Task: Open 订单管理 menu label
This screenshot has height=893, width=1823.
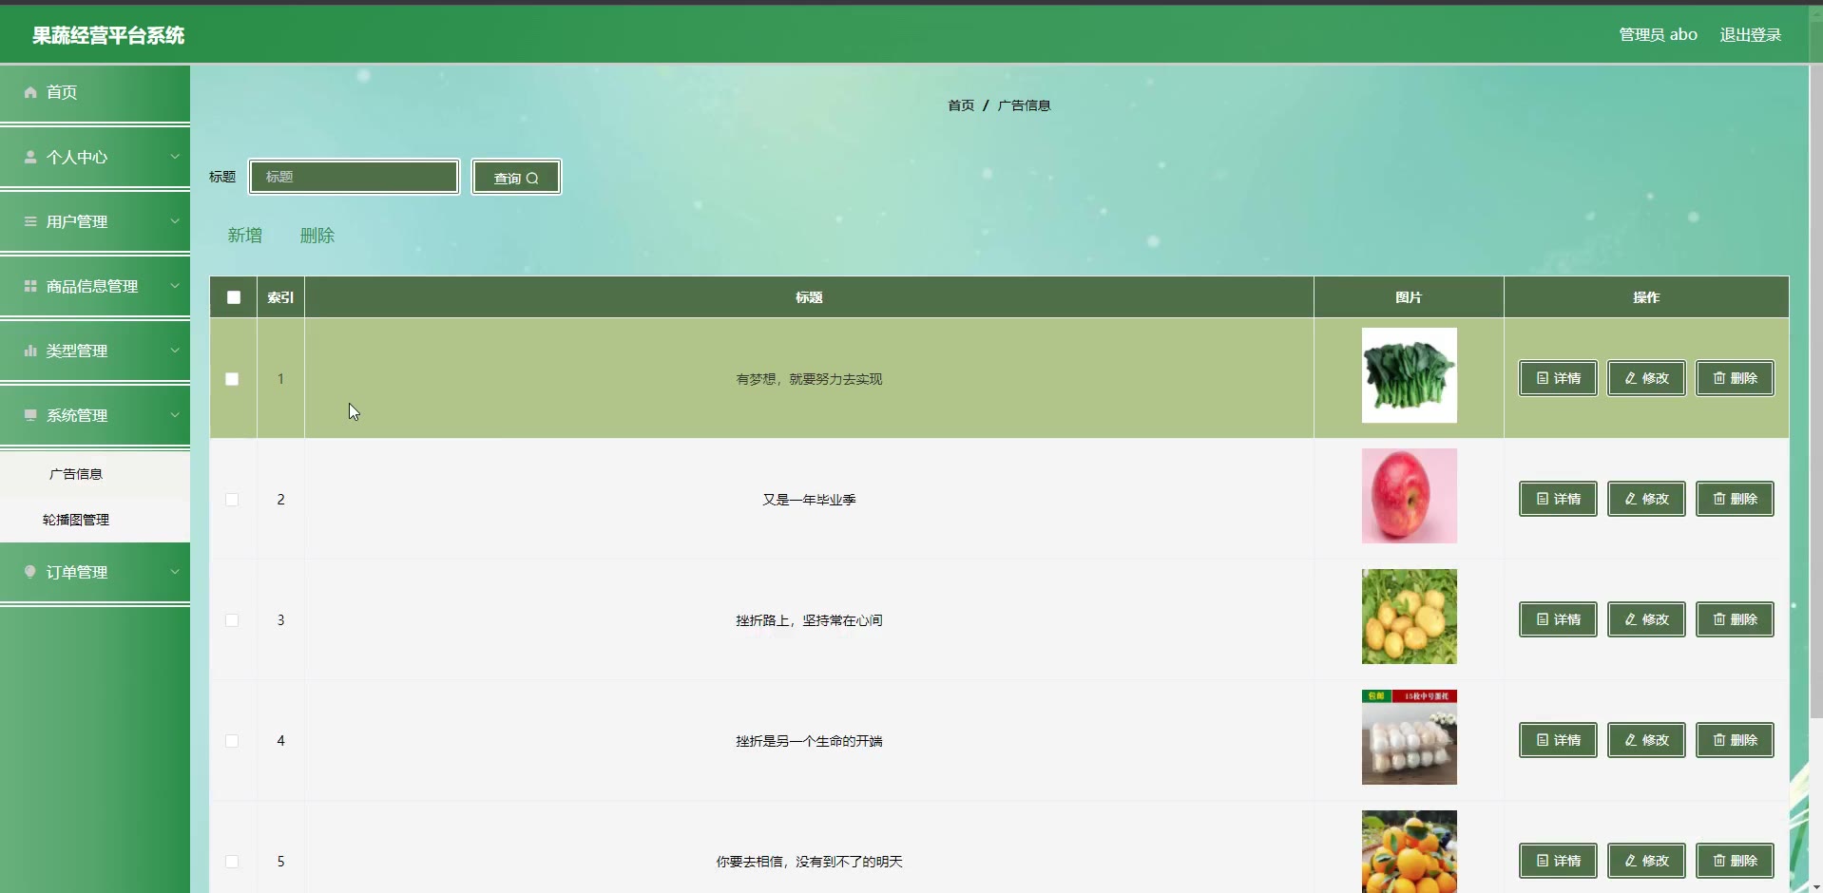Action: pyautogui.click(x=77, y=572)
